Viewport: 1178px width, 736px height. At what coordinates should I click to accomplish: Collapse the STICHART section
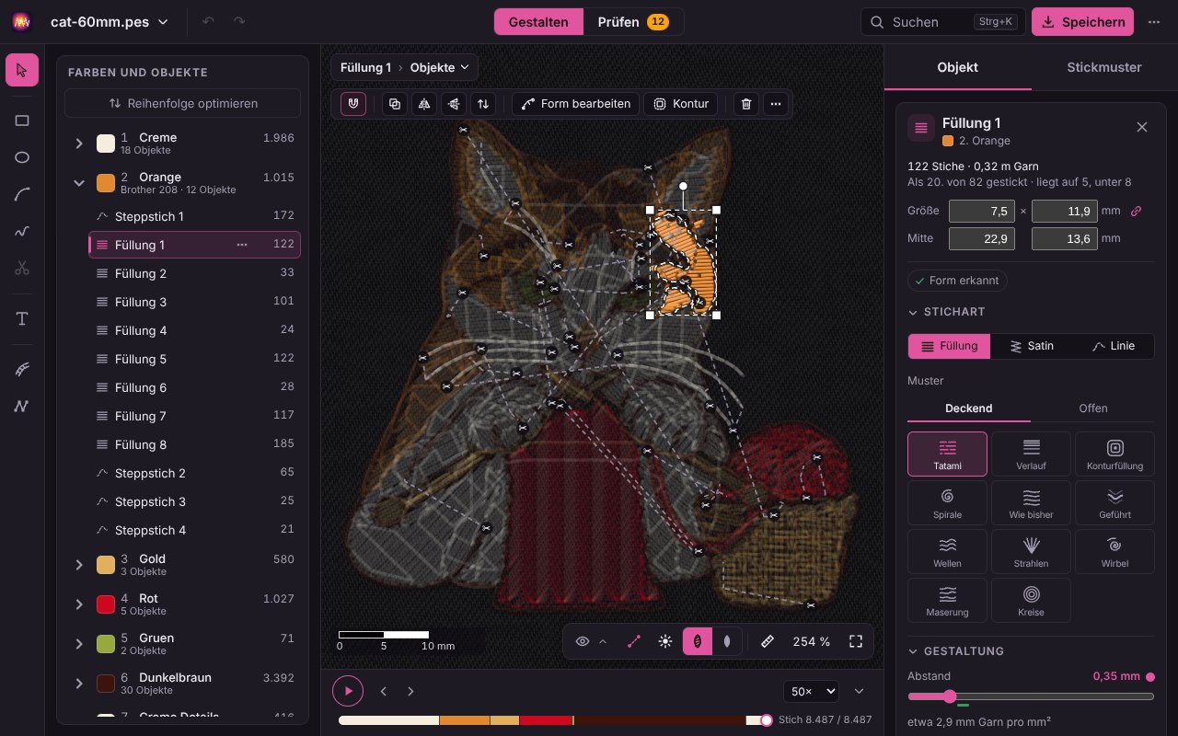tap(946, 312)
